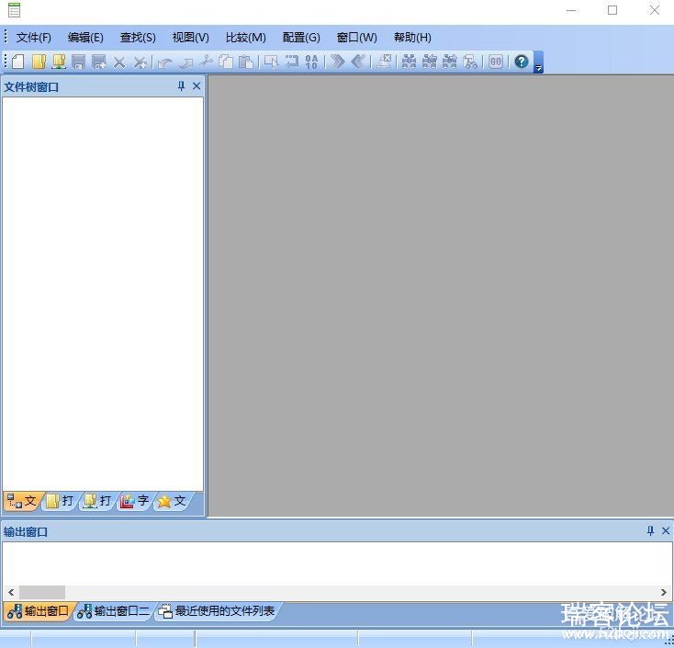Click the Open from FTP toolbar icon
The image size is (674, 648).
[59, 62]
